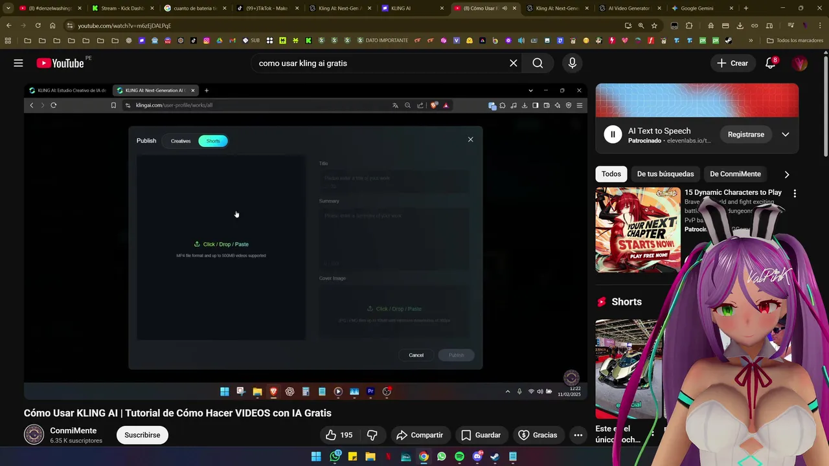
Task: Share the video with Compartir
Action: [x=420, y=435]
